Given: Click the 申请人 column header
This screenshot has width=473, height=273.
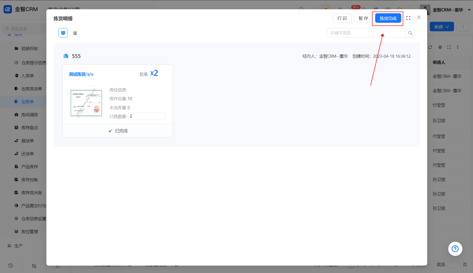Looking at the screenshot, I should [x=439, y=63].
